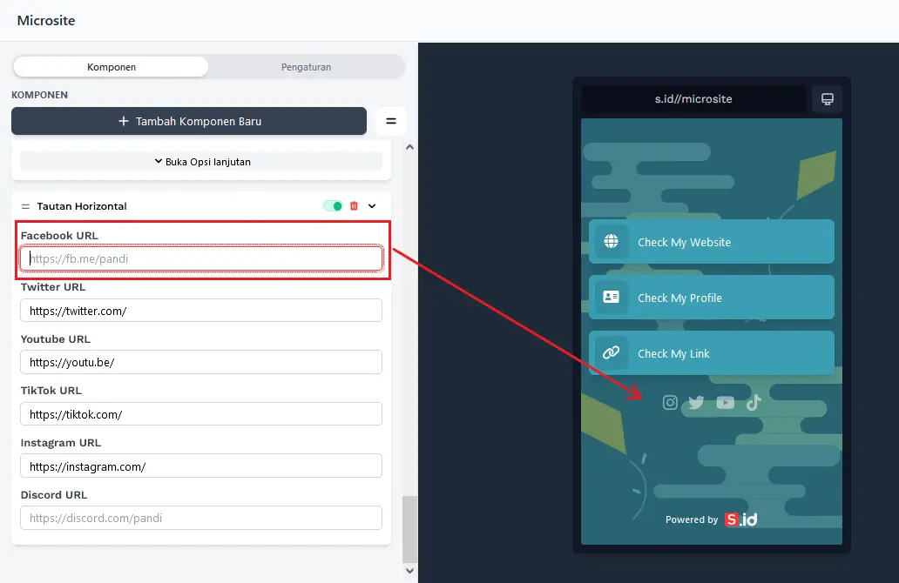Click the scrollbar down arrow
The width and height of the screenshot is (899, 583).
click(x=410, y=570)
